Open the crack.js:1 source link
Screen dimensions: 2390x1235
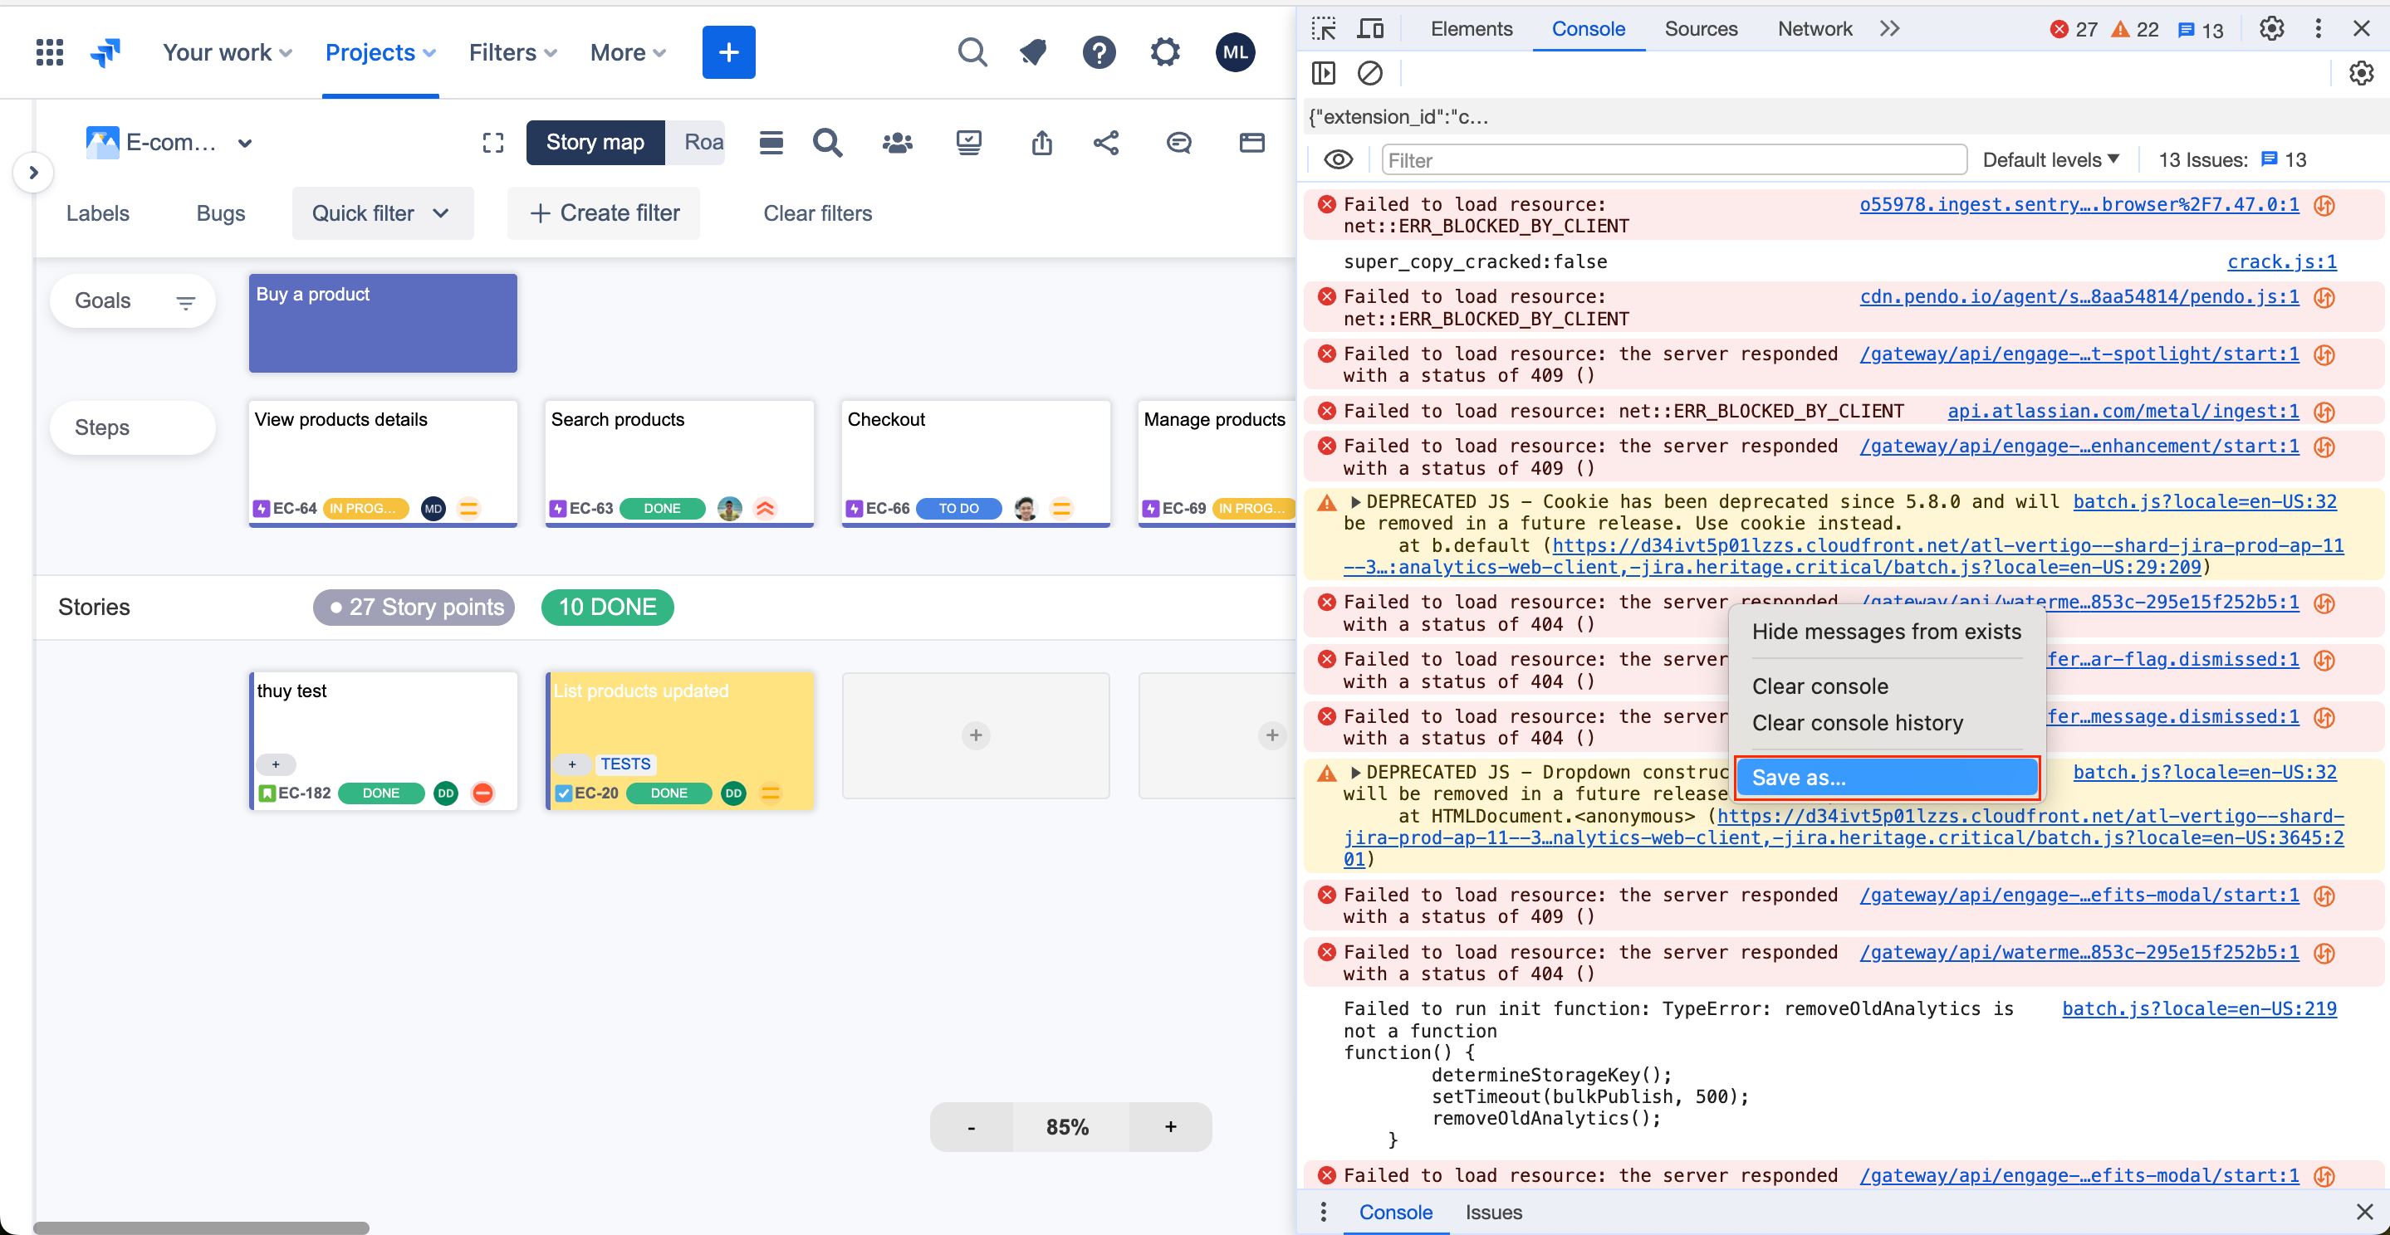2280,261
